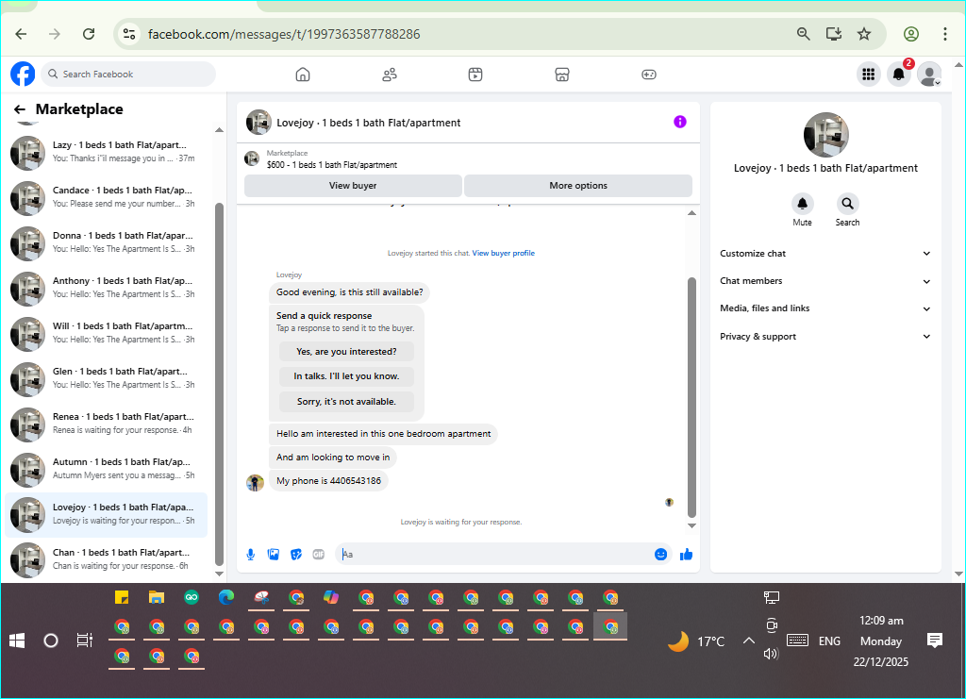Screen dimensions: 966x699
Task: Reload the page in the browser
Action: 89,34
